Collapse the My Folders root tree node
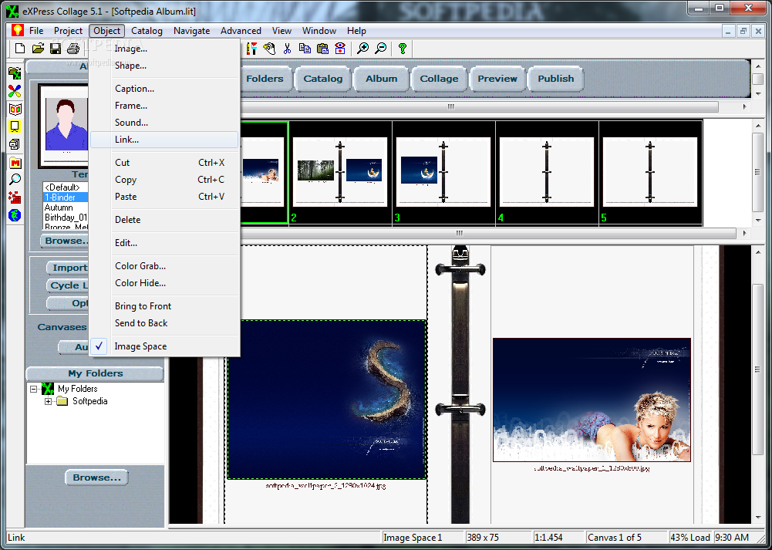The width and height of the screenshot is (772, 550). pos(33,389)
